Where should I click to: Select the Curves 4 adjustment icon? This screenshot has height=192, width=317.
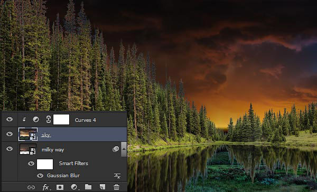click(x=36, y=120)
